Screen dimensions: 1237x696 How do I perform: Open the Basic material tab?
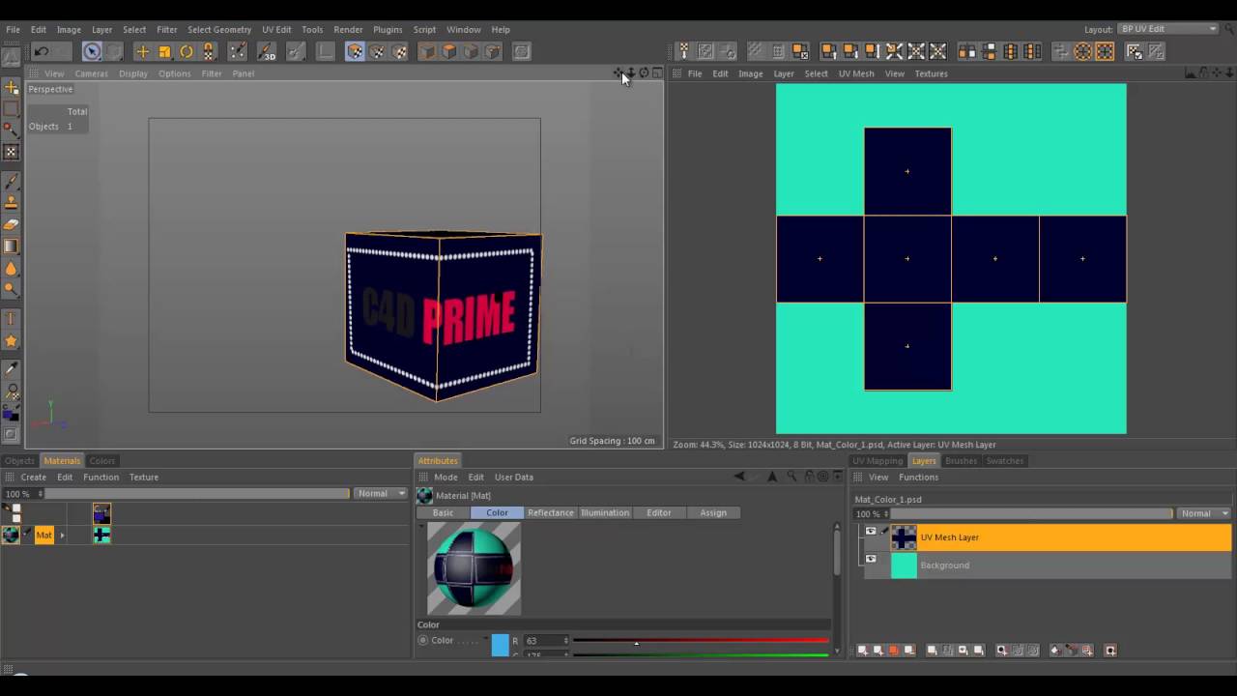click(x=443, y=512)
